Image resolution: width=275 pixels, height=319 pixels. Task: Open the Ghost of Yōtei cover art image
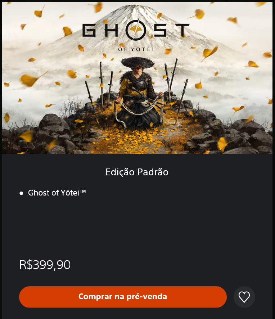point(137,78)
